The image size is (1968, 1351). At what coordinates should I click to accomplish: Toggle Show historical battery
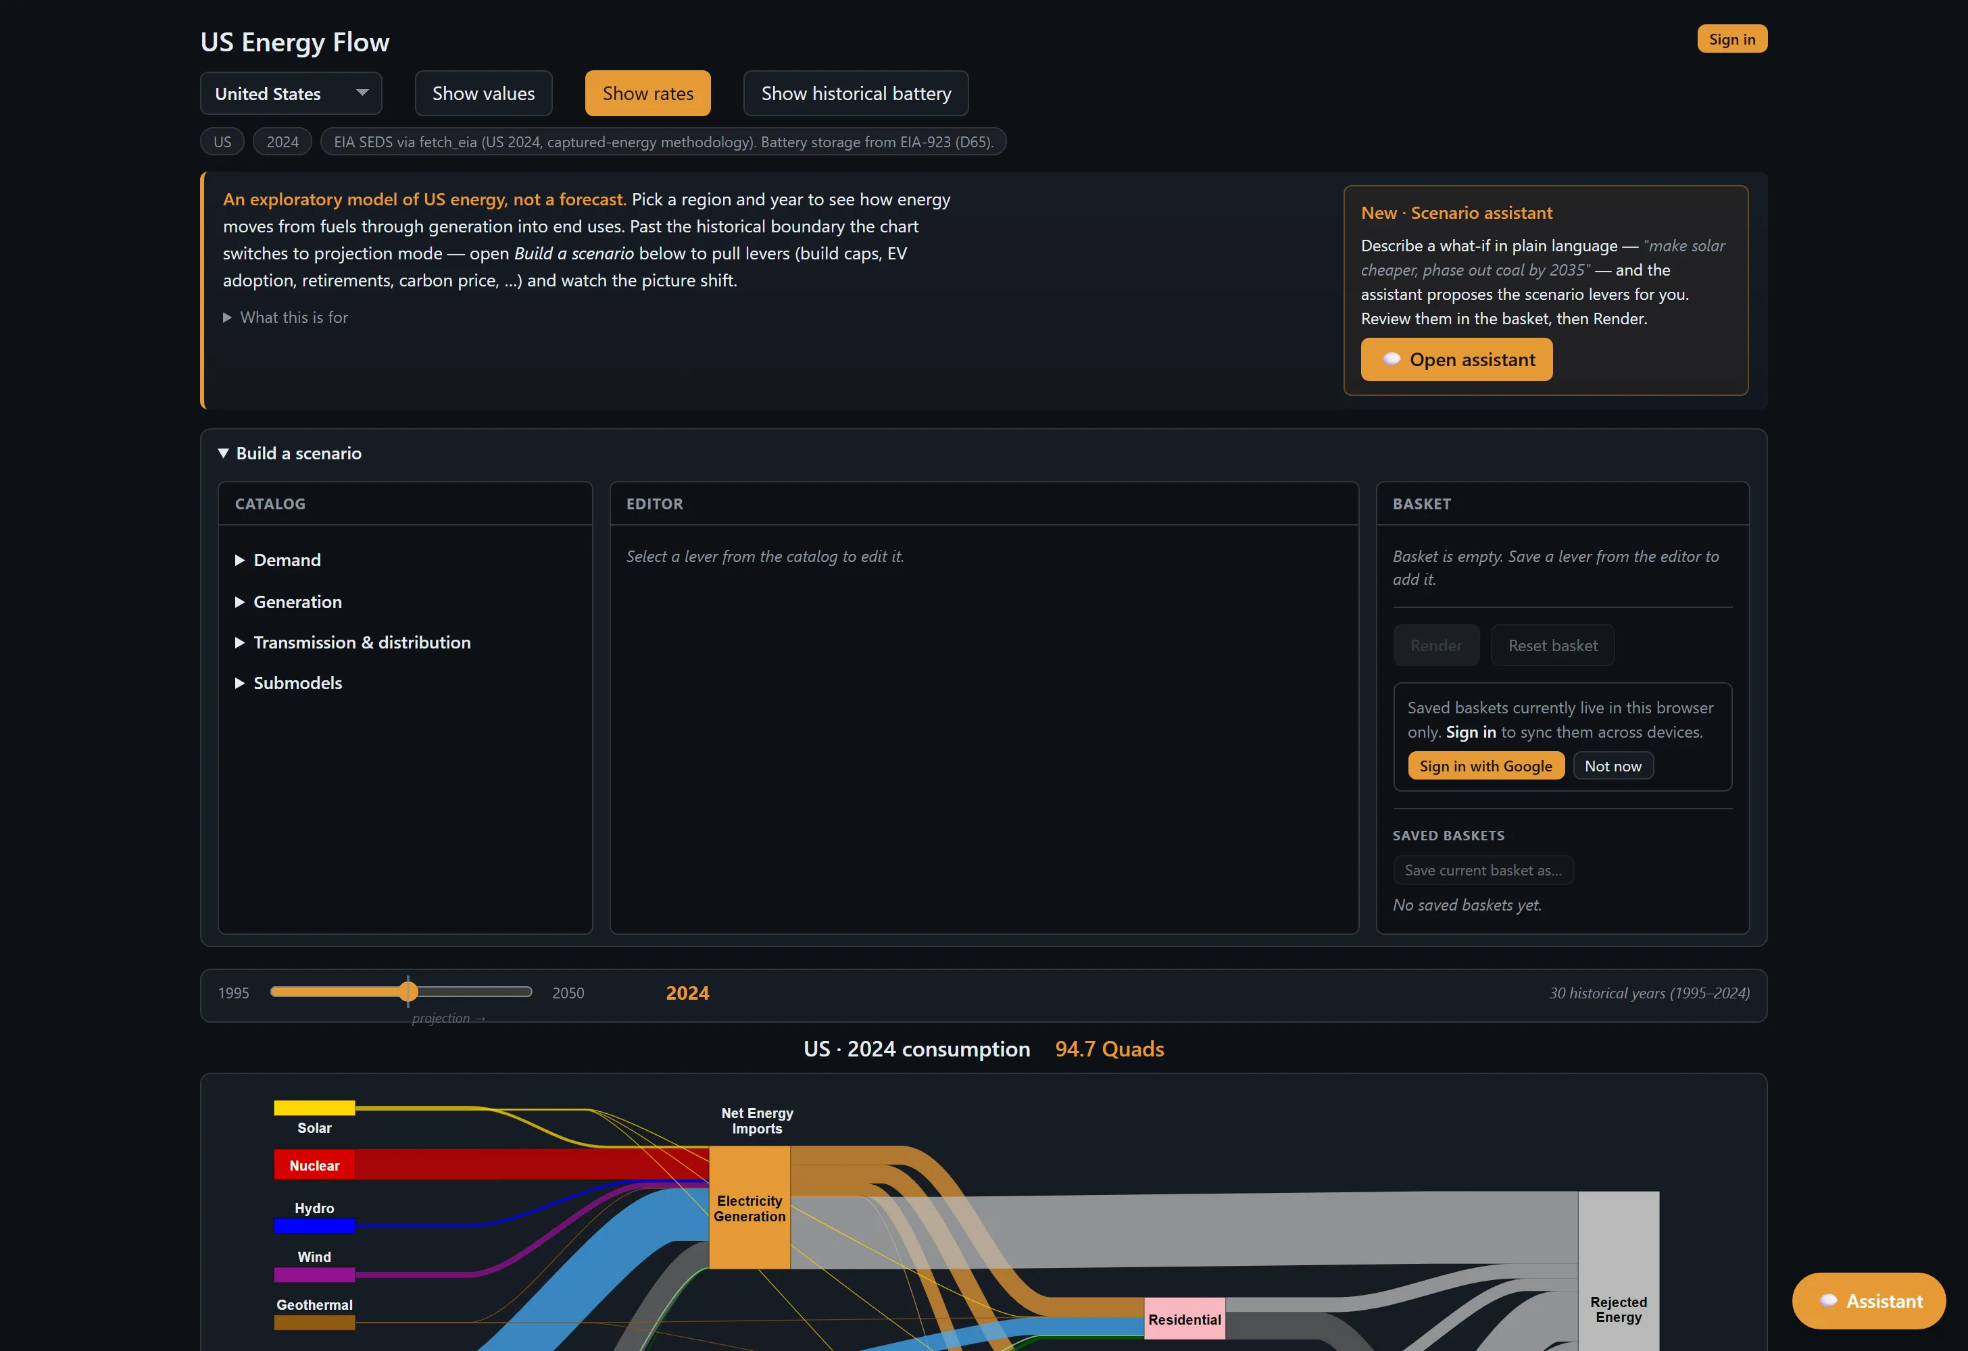tap(856, 93)
